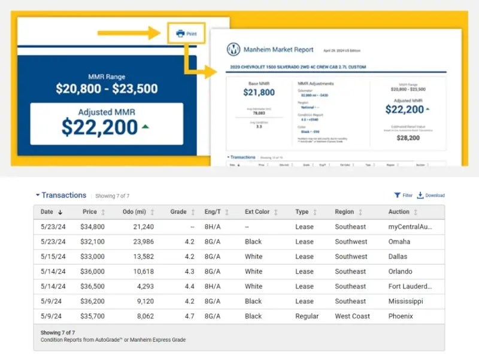The image size is (479, 359).
Task: Select the $34,800 myCentralAuction transaction row
Action: pos(239,227)
